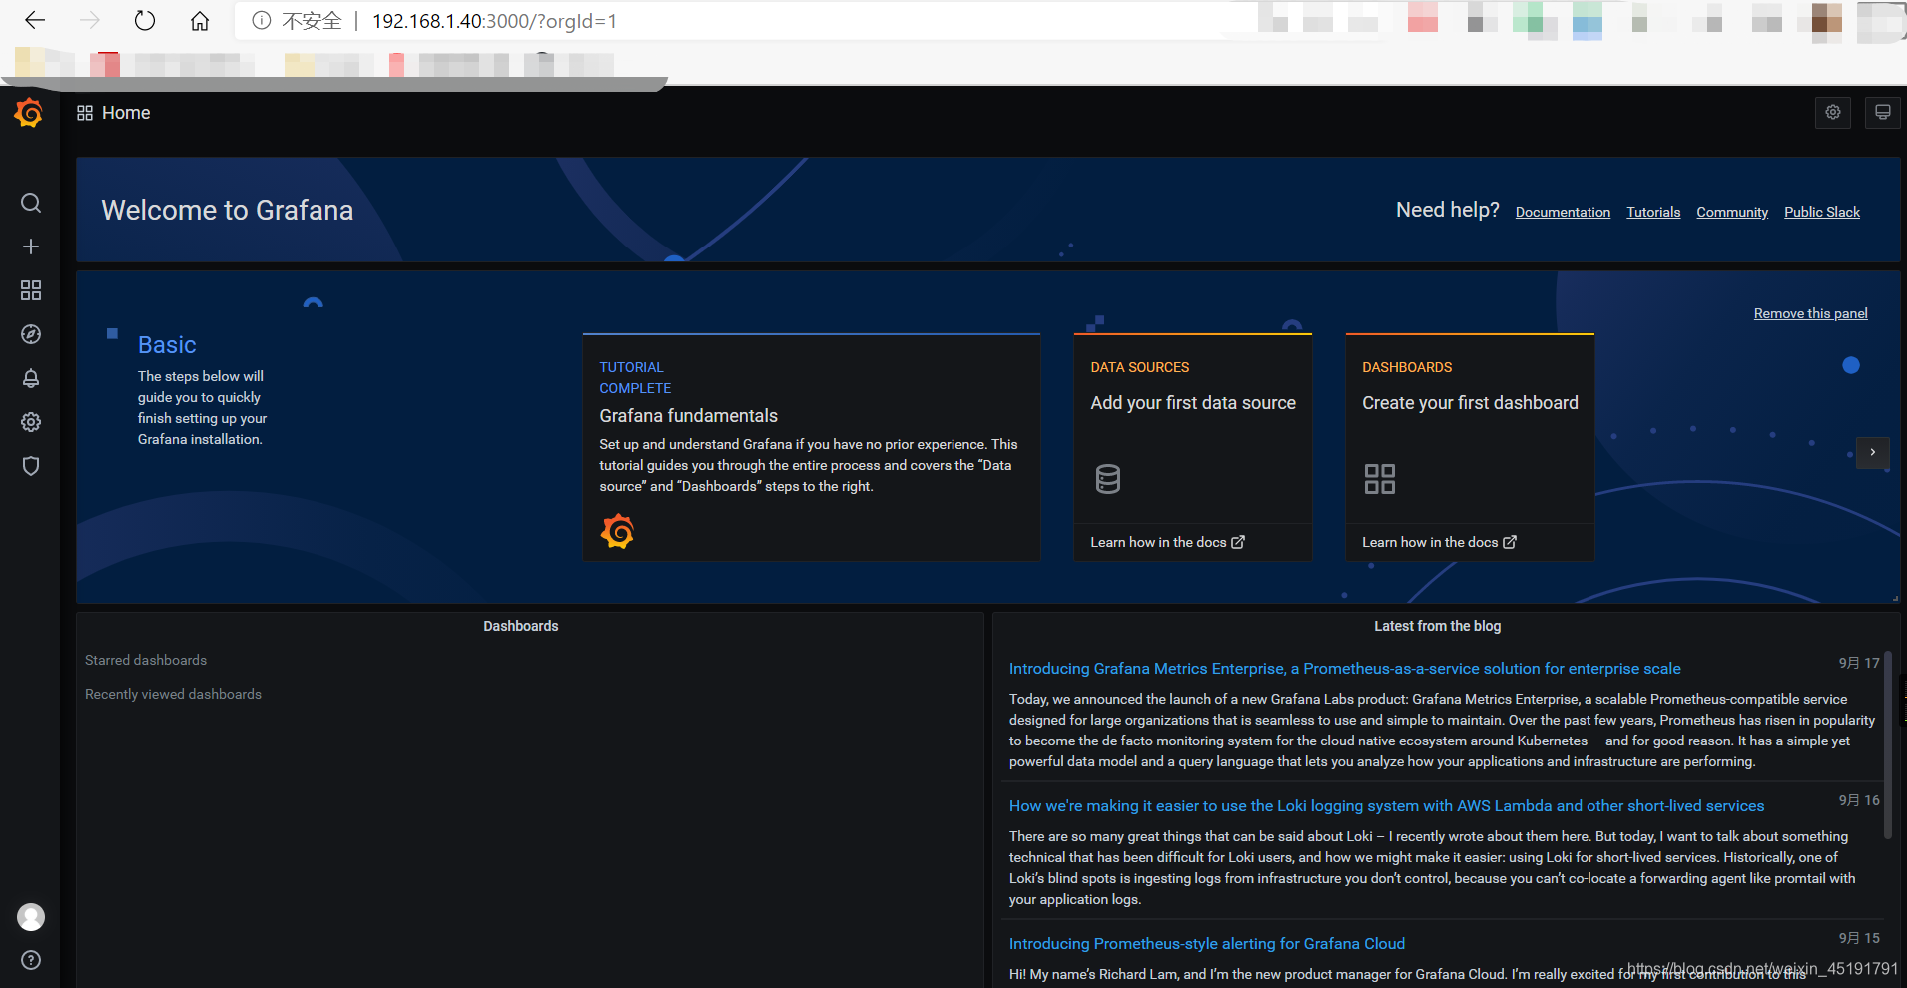The image size is (1907, 988).
Task: Open blog post about Grafana Metrics Enterprise
Action: (1345, 669)
